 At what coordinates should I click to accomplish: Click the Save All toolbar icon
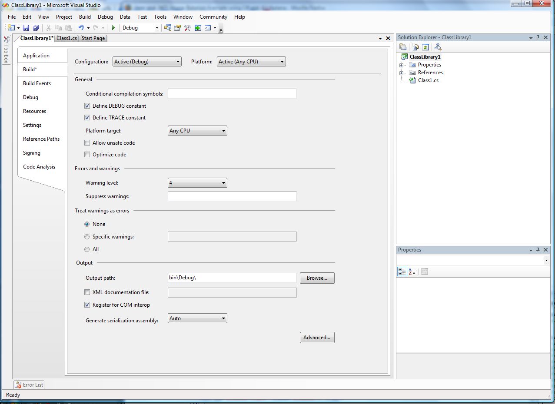[36, 28]
